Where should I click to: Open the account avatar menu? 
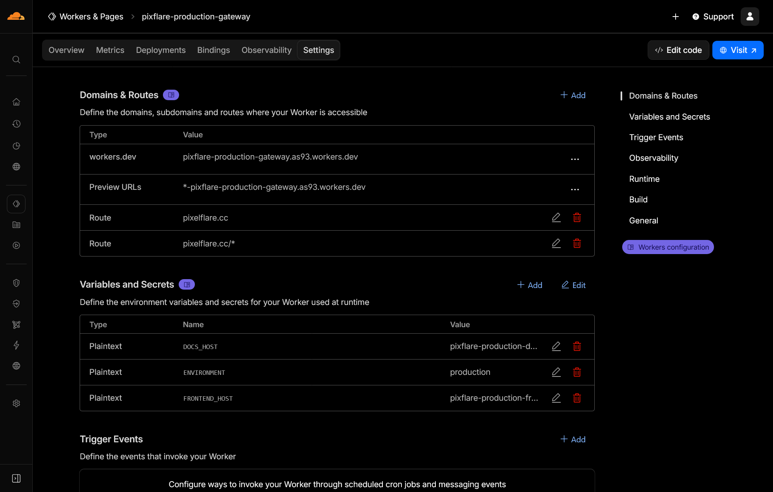750,16
